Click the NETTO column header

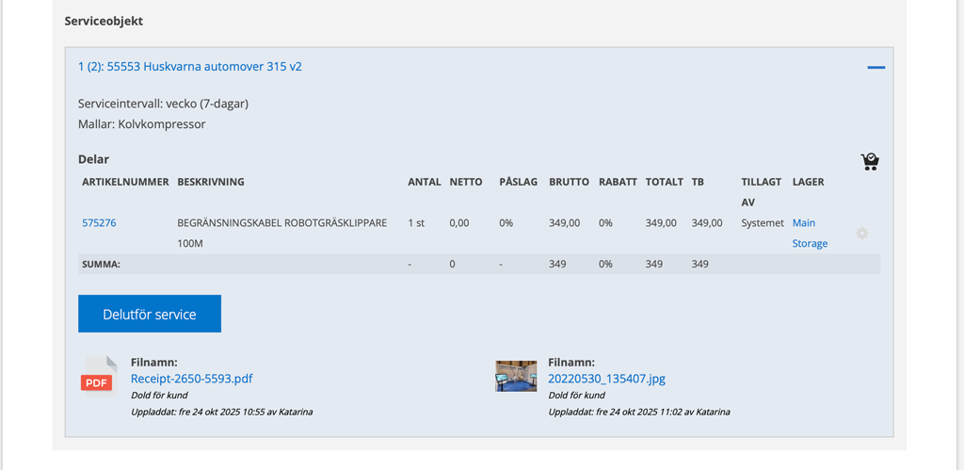pyautogui.click(x=465, y=182)
